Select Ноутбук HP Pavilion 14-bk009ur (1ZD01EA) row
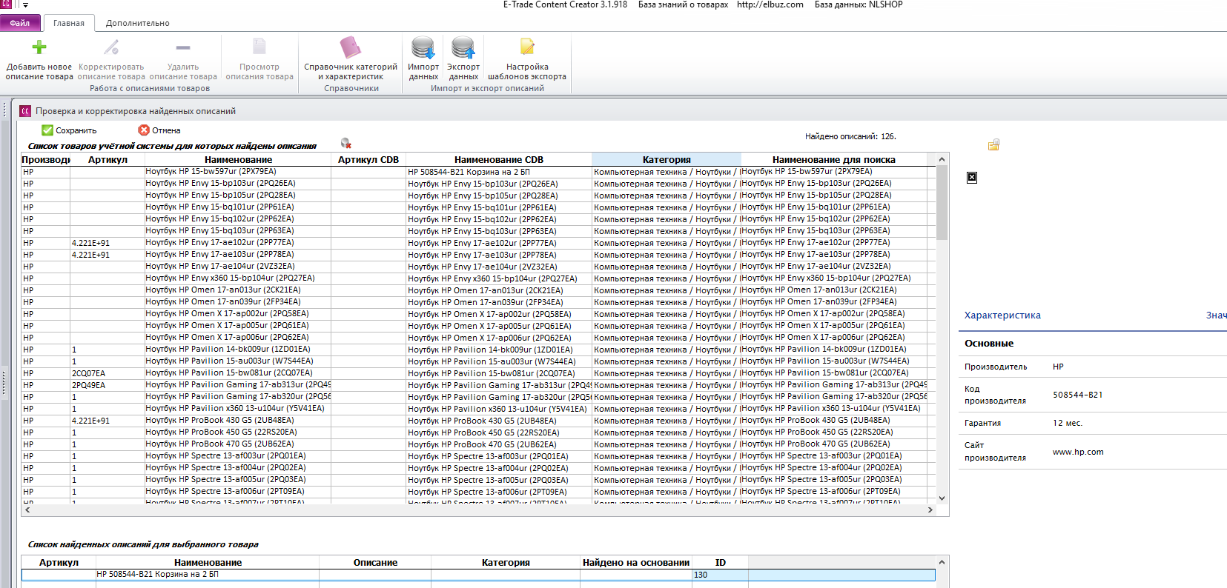This screenshot has width=1227, height=588. pos(478,350)
